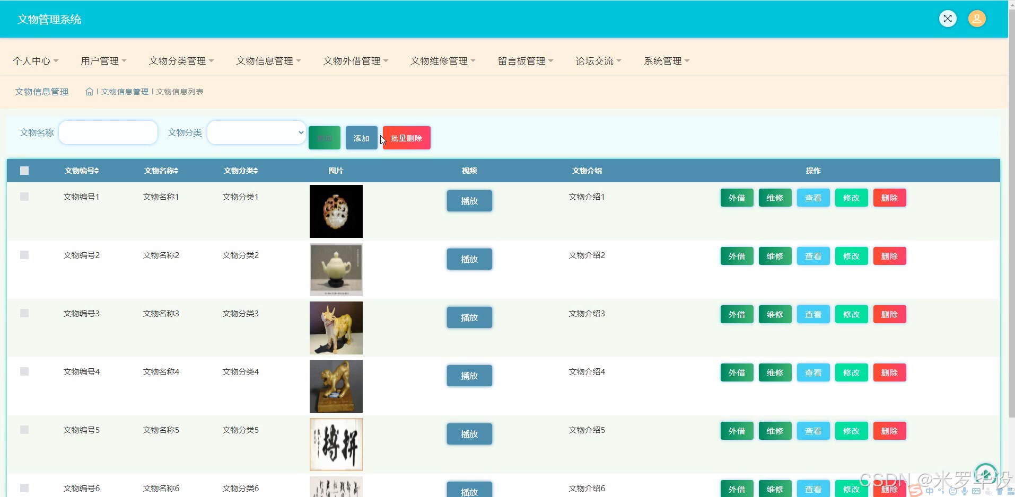Click the green 查询 search button
Image resolution: width=1015 pixels, height=497 pixels.
tap(325, 138)
